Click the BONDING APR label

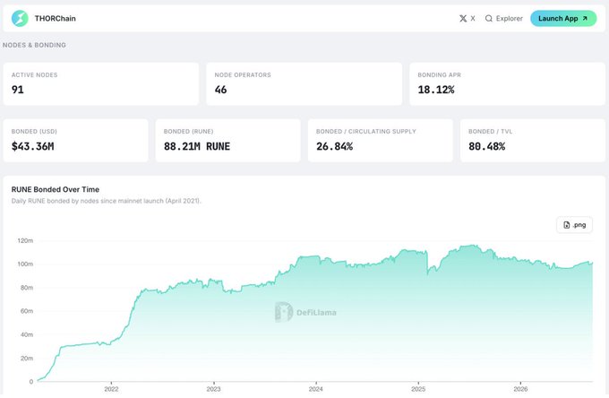click(439, 75)
